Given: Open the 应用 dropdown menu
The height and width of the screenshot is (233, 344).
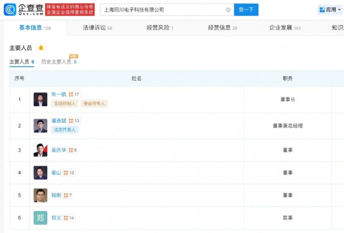Looking at the screenshot, I should tap(330, 10).
